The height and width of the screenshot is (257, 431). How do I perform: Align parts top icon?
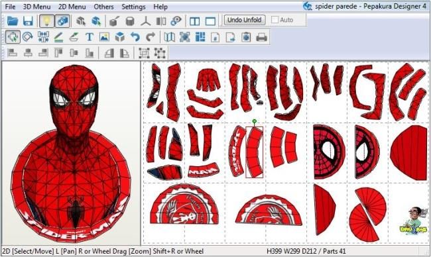tap(58, 52)
